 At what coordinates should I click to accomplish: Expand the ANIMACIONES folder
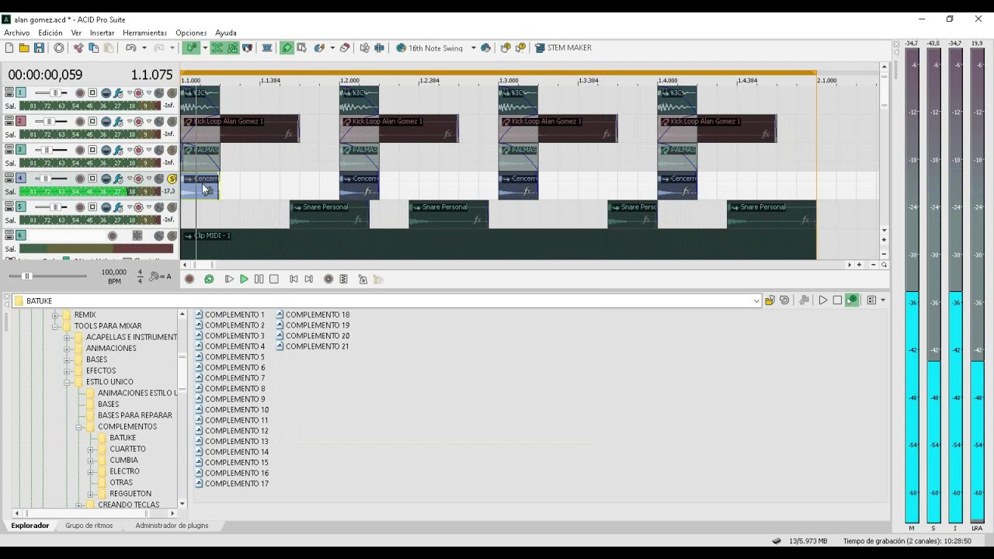68,349
